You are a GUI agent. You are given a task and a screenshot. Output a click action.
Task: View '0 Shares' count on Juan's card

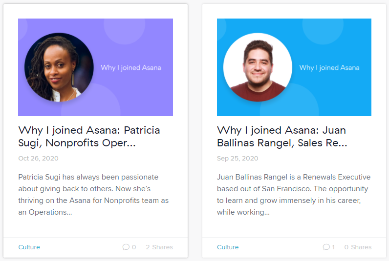pyautogui.click(x=358, y=247)
